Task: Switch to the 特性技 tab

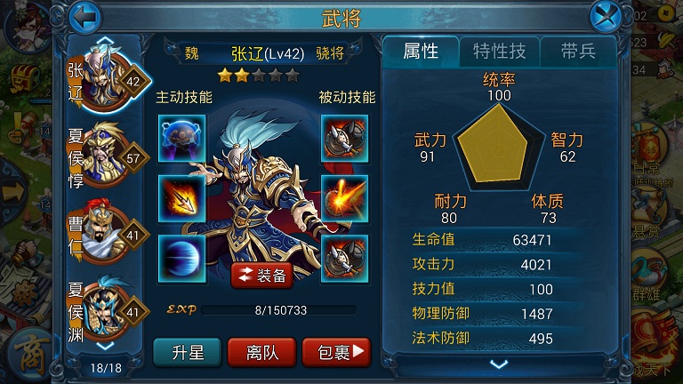Action: tap(499, 52)
